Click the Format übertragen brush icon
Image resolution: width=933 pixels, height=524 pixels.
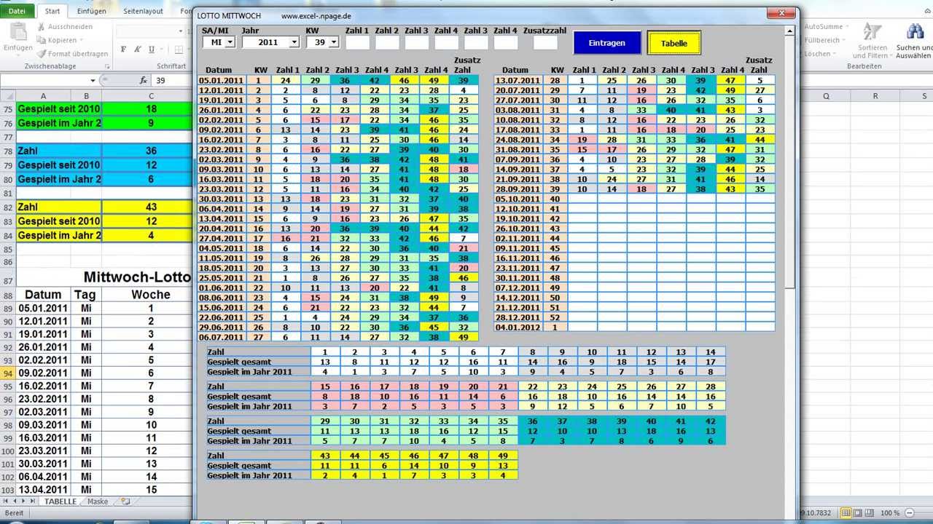pos(42,54)
